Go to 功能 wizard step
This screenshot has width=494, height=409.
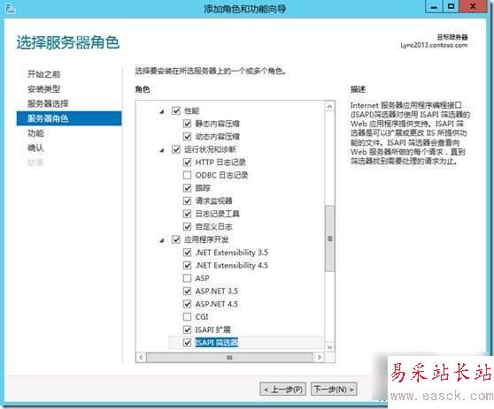point(35,133)
